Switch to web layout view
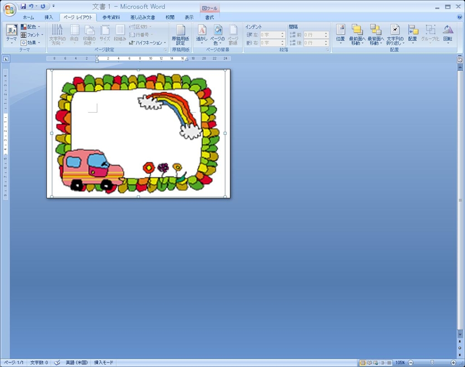 [376, 362]
